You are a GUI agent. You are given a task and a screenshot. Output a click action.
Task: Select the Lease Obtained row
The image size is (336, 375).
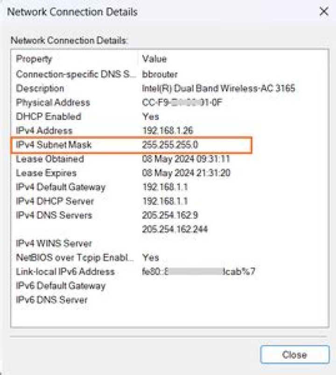[50, 159]
